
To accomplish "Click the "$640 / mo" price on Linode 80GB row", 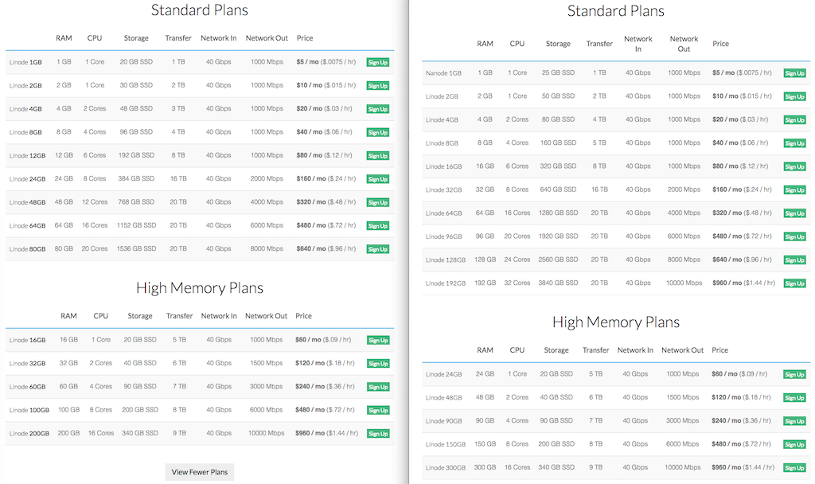I will click(311, 249).
